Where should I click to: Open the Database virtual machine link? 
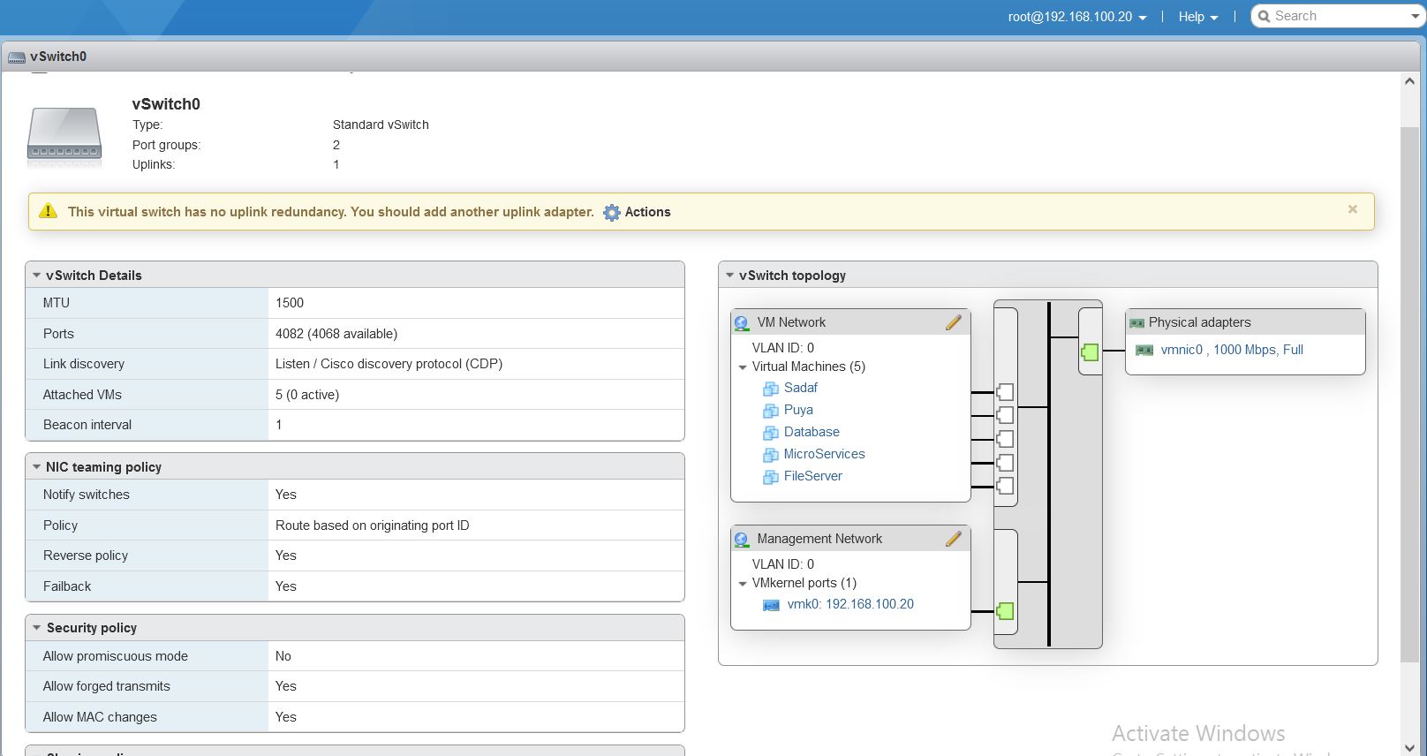[x=812, y=432]
